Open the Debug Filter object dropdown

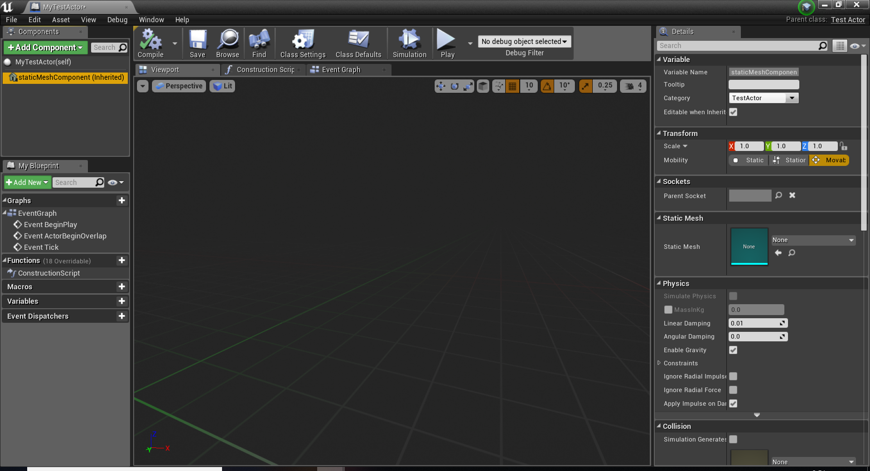pos(524,41)
